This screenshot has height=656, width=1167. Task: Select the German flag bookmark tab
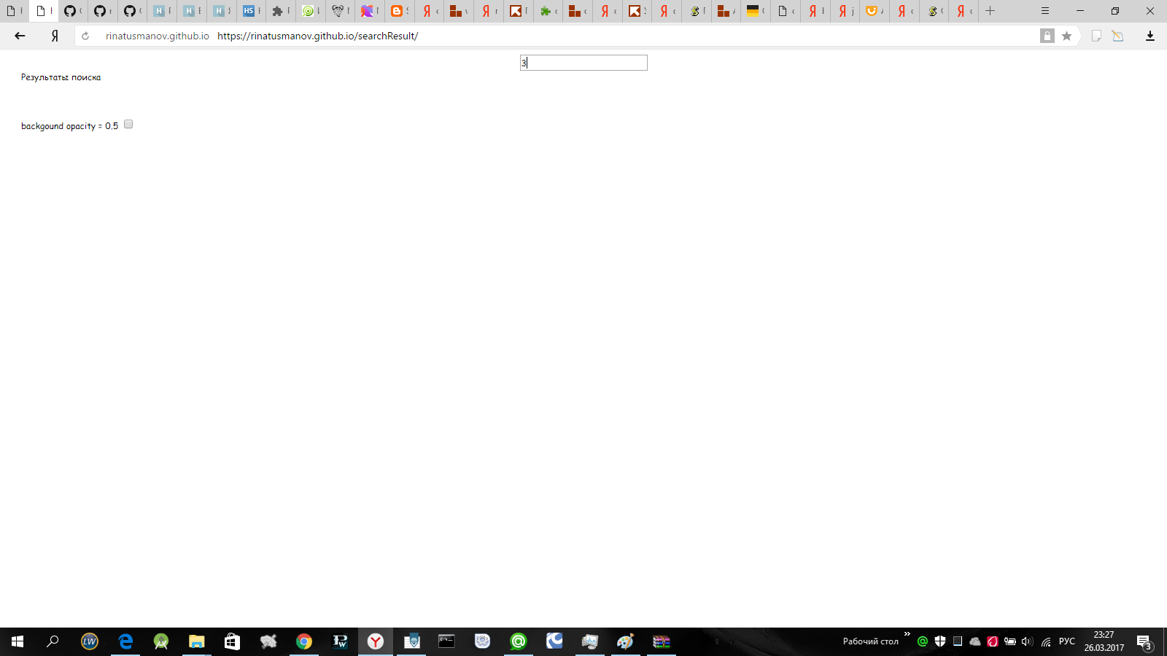pos(754,11)
